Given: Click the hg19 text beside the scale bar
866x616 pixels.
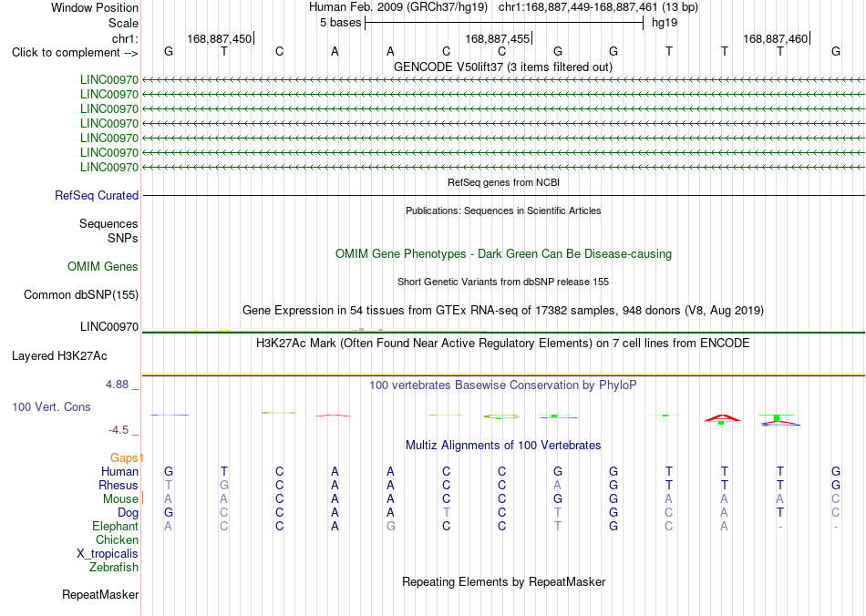Looking at the screenshot, I should [x=665, y=23].
